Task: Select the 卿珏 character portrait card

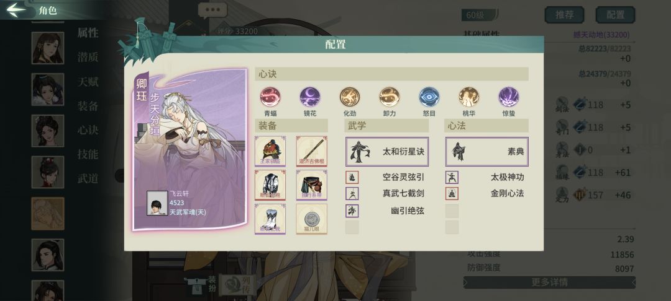Action: [189, 150]
